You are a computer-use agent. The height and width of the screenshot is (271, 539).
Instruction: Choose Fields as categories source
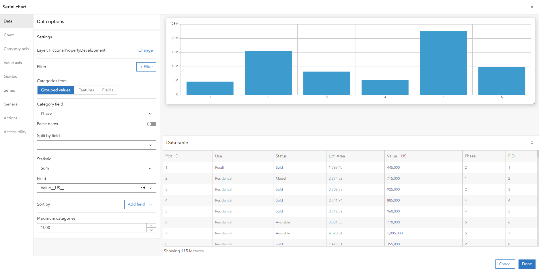[x=108, y=90]
